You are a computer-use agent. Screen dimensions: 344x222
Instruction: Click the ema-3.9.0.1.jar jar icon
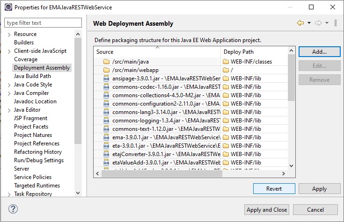click(106, 137)
